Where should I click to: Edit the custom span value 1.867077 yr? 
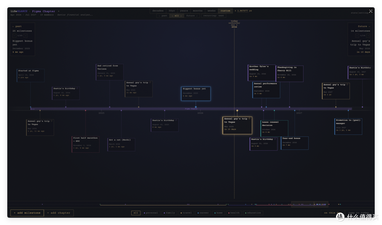click(x=243, y=11)
